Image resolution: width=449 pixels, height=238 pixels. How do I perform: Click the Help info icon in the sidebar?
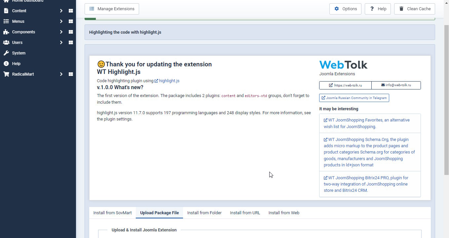[x=6, y=64]
